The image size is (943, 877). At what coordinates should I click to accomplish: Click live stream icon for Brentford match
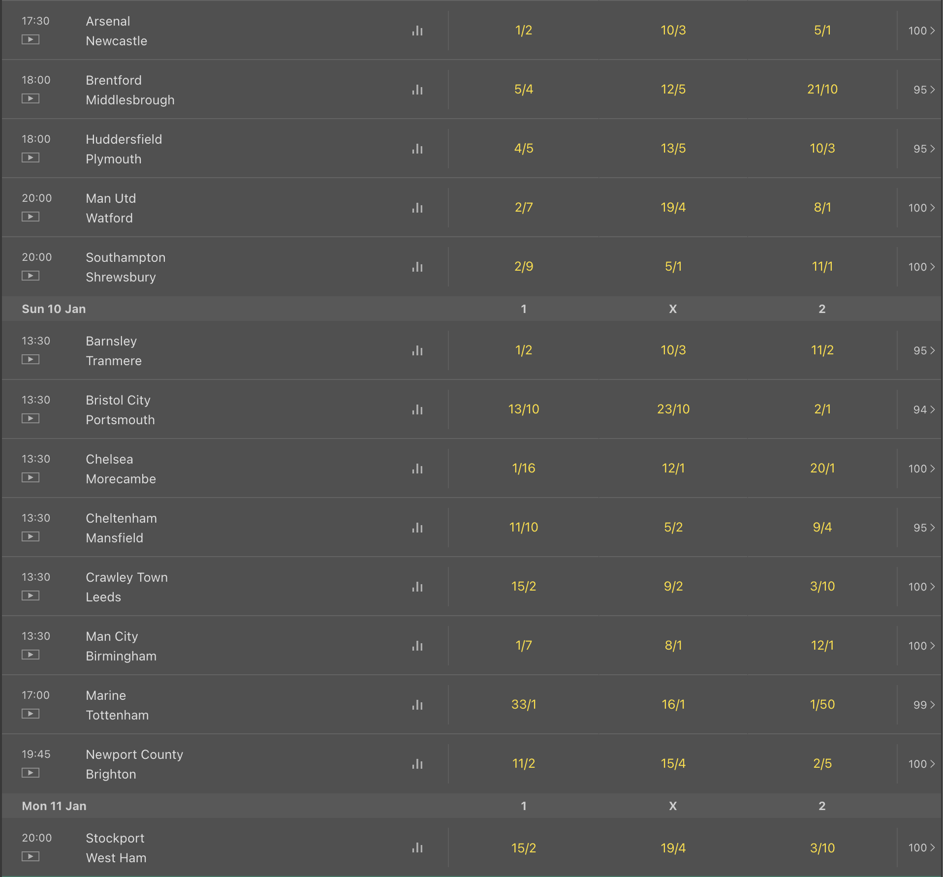point(31,98)
